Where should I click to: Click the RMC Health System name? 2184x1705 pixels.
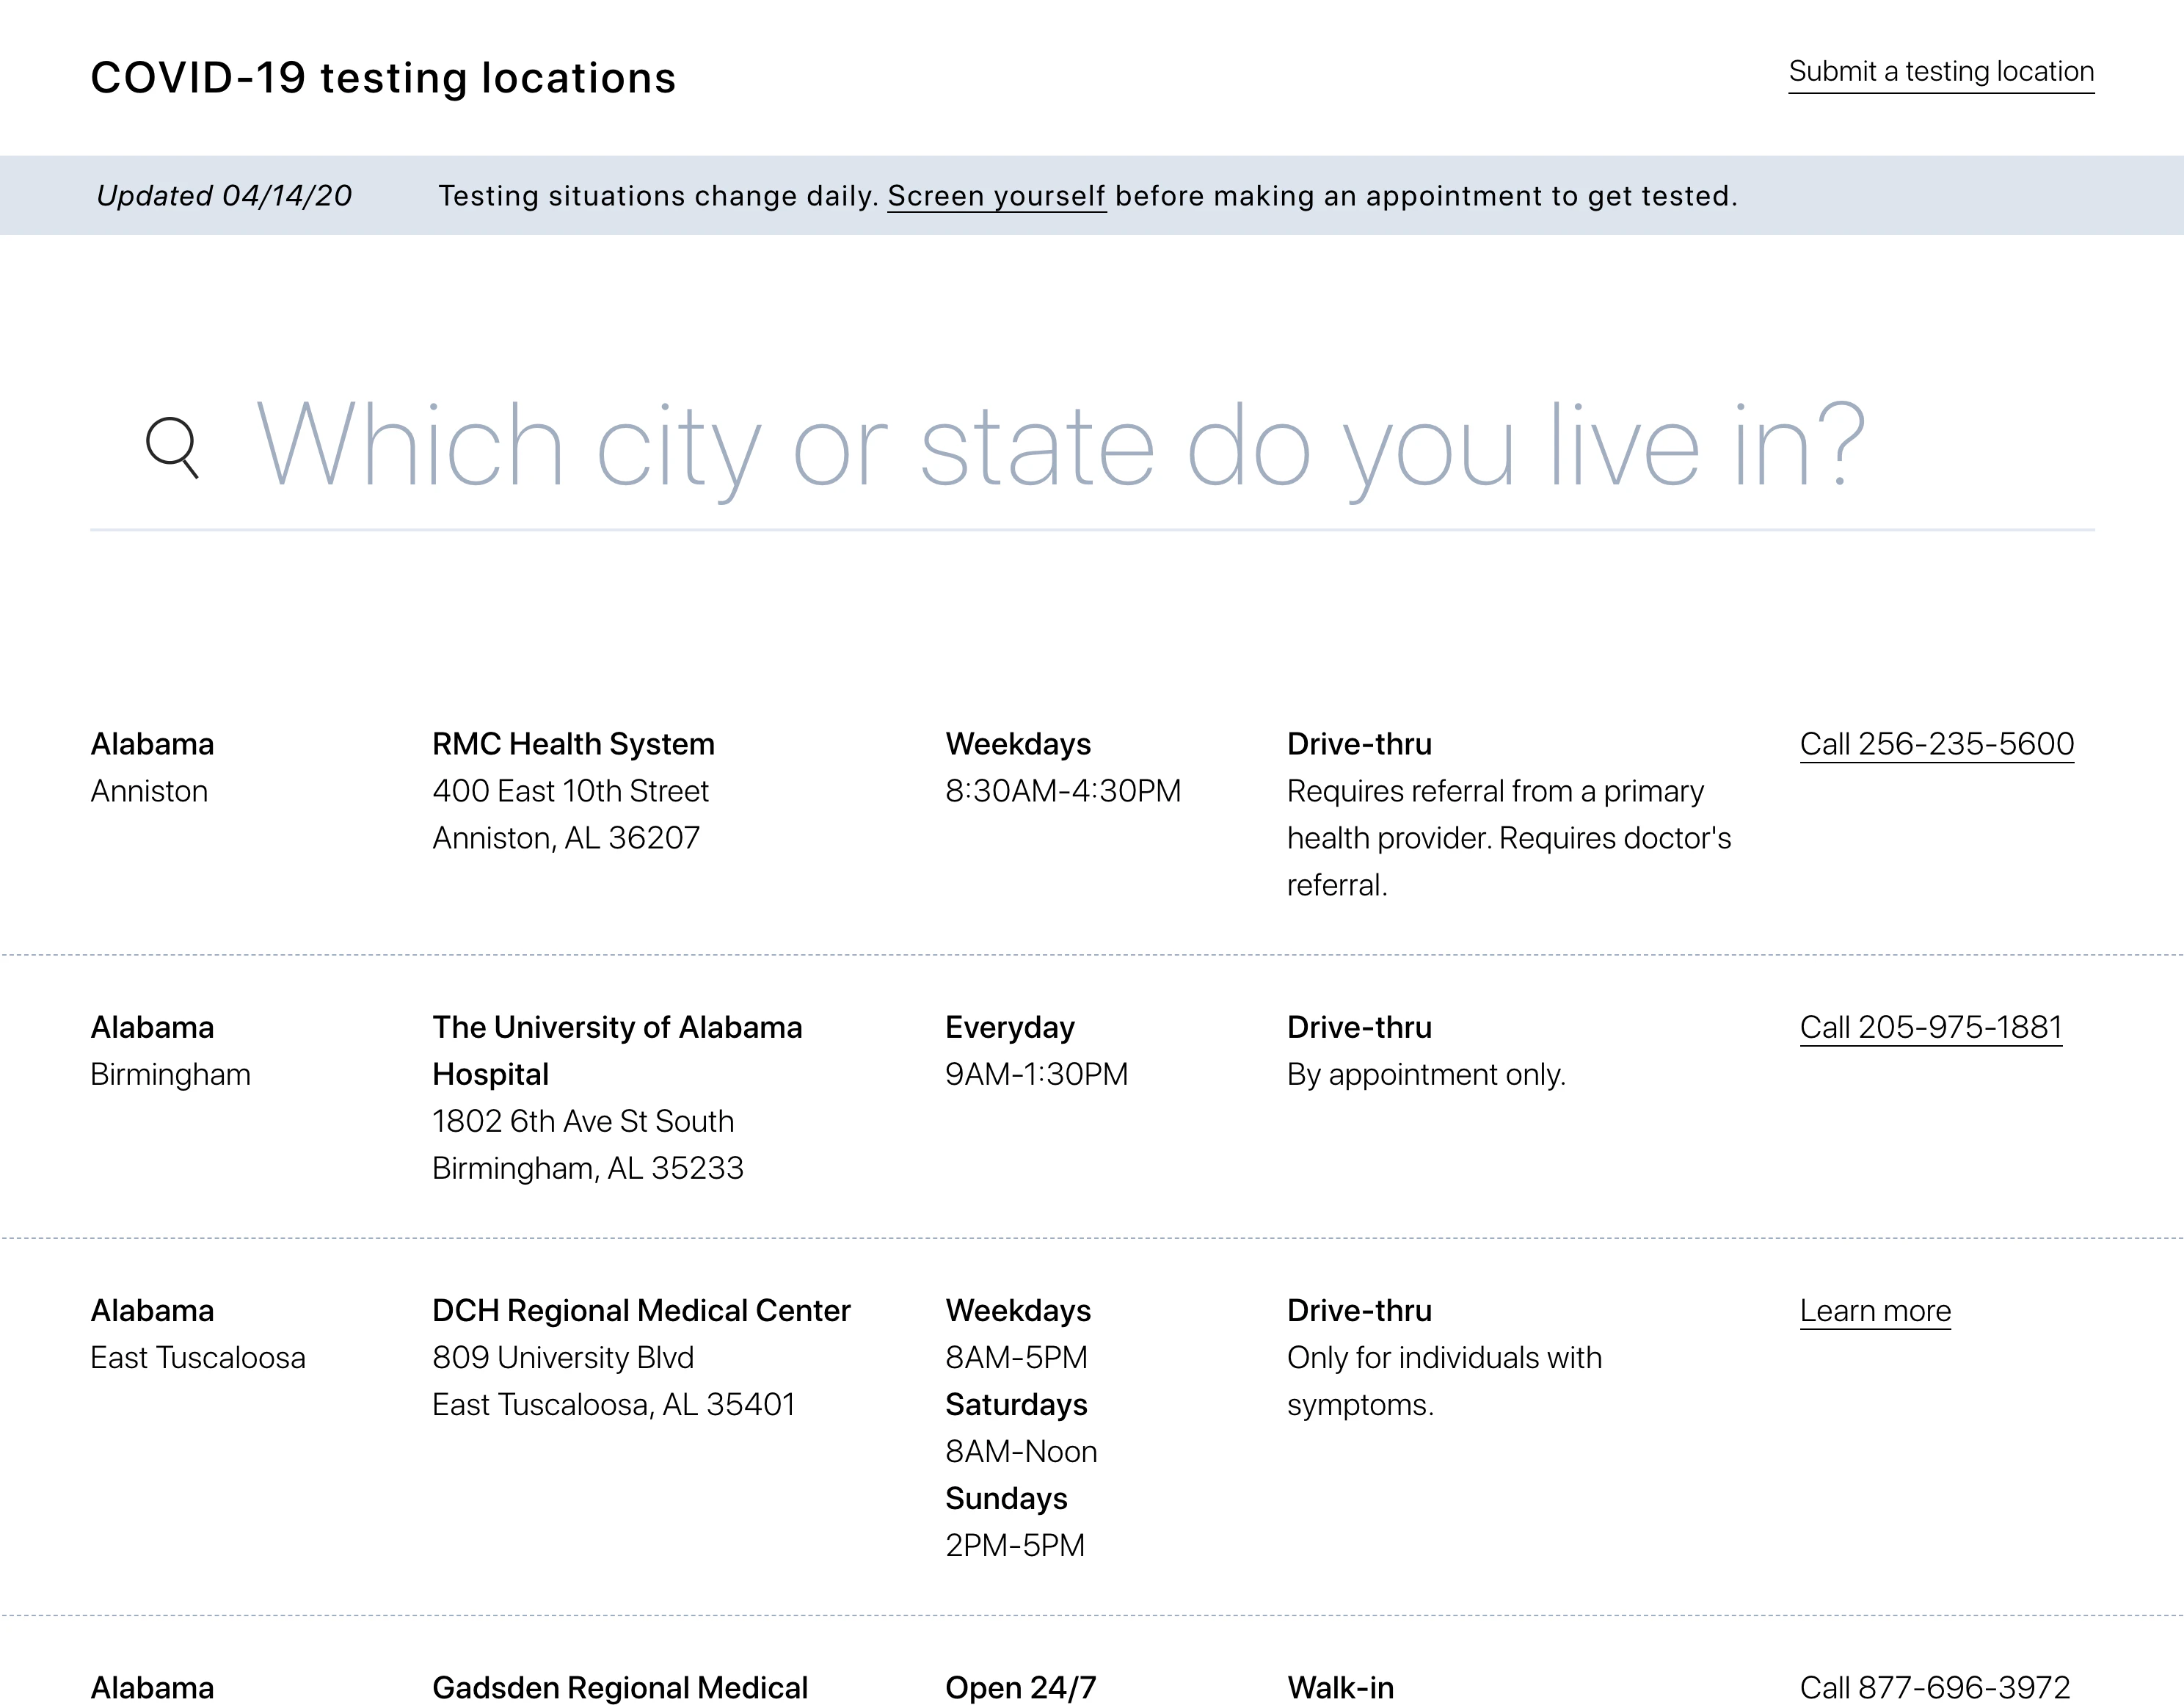tap(573, 744)
